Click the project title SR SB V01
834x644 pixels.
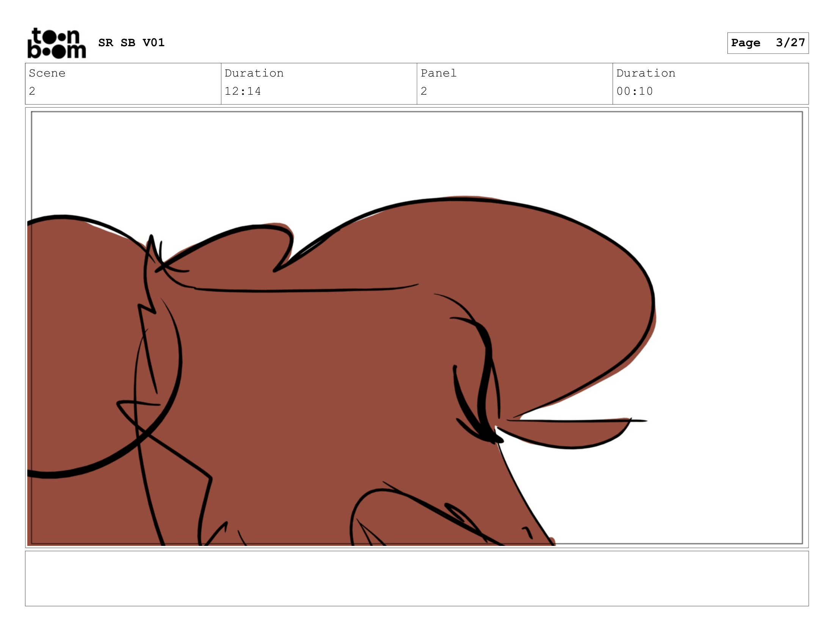132,42
